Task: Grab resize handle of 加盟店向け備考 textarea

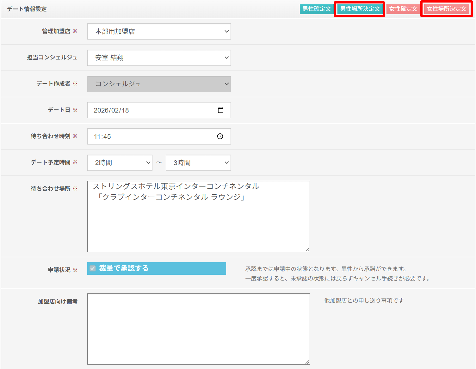Action: point(307,362)
